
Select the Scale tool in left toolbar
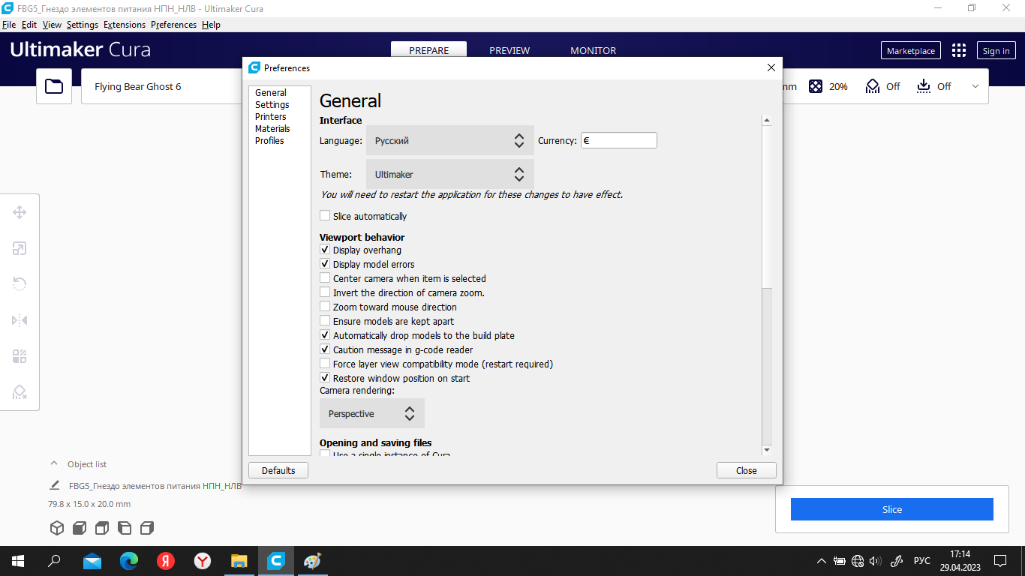(x=20, y=248)
